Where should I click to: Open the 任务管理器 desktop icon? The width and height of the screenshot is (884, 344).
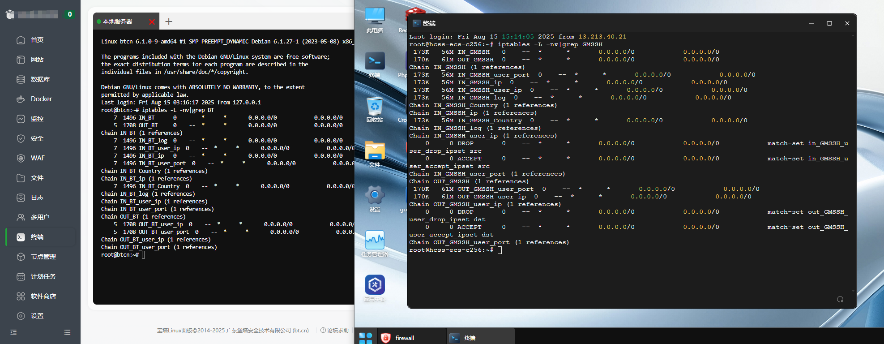click(375, 242)
